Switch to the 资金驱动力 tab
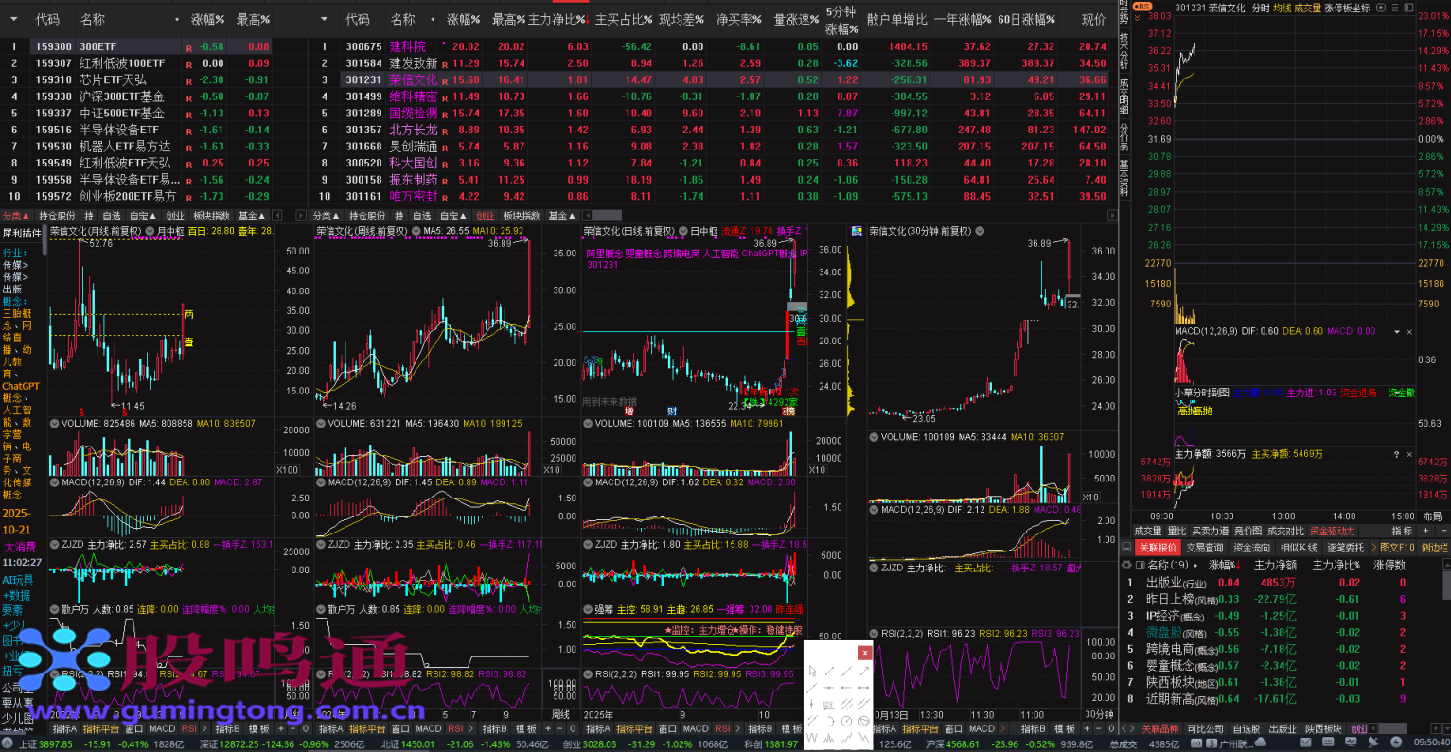This screenshot has width=1451, height=752. [x=1332, y=531]
